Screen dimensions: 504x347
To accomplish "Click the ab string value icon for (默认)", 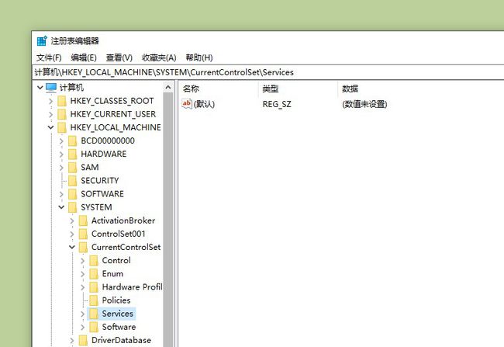I will pyautogui.click(x=187, y=104).
